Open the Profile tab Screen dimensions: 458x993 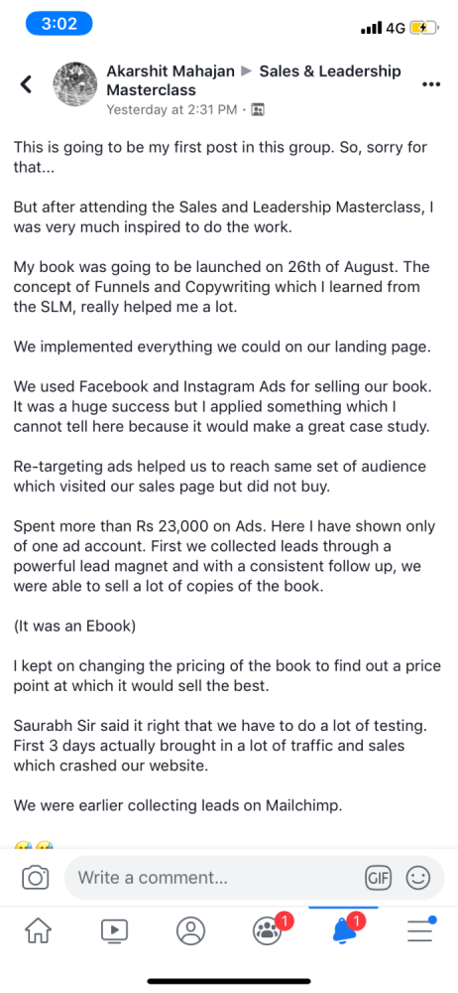(191, 931)
